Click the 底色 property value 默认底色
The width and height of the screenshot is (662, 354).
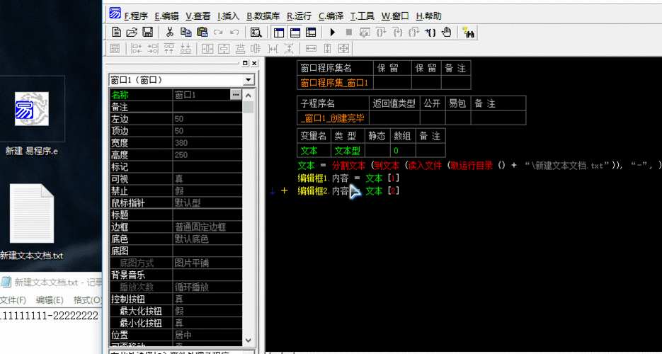[x=207, y=239]
